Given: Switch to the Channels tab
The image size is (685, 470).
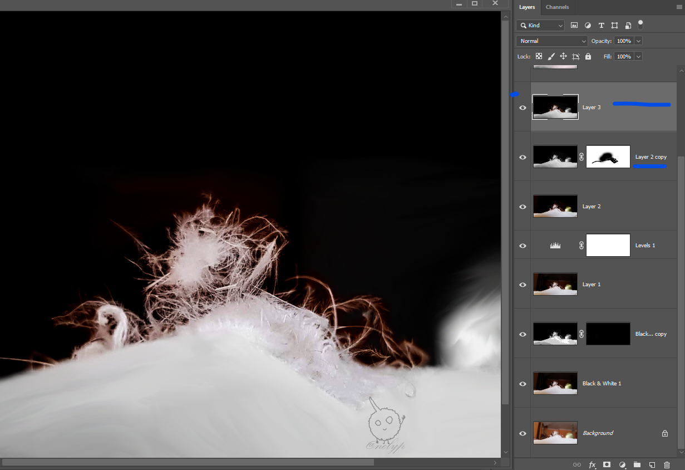Looking at the screenshot, I should tap(557, 7).
